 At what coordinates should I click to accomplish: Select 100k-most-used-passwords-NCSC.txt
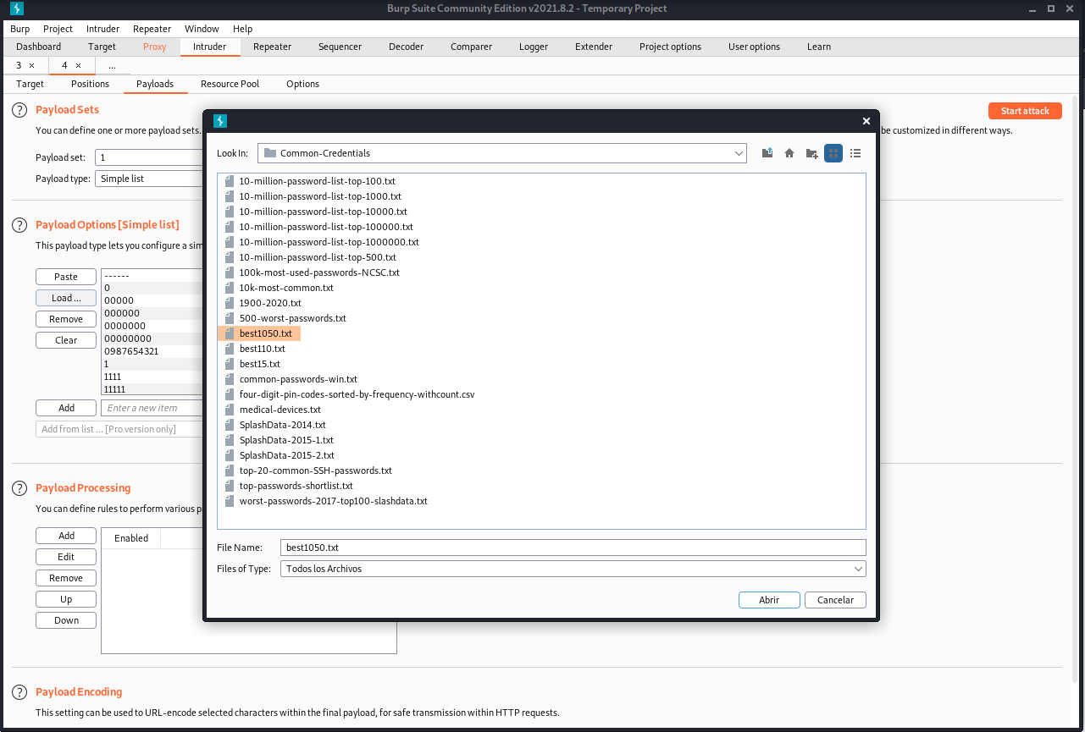coord(319,272)
